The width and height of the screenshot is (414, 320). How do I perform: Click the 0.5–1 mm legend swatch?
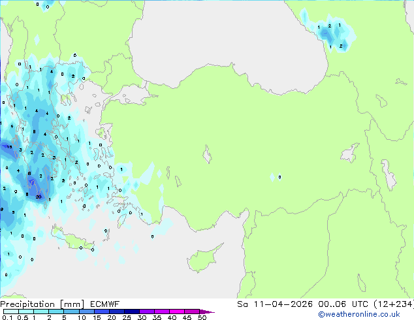26,312
